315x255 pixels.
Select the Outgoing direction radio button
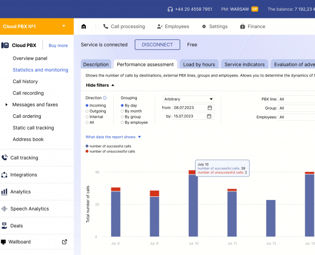[x=87, y=111]
